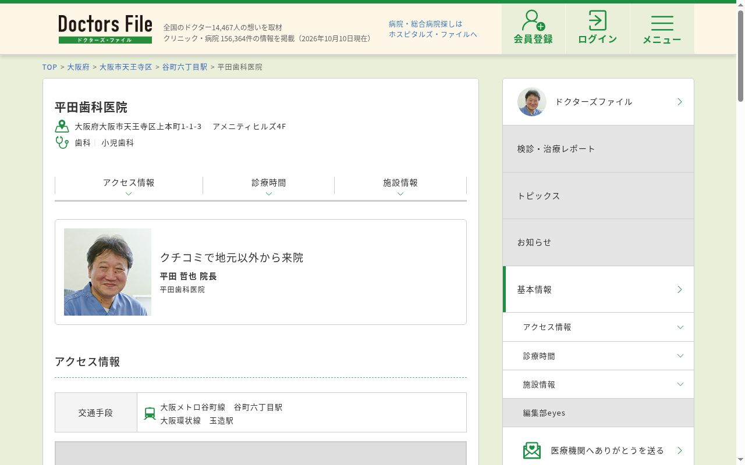Image resolution: width=745 pixels, height=465 pixels.
Task: Open 谷町六丁目駅 breadcrumb link
Action: (185, 67)
